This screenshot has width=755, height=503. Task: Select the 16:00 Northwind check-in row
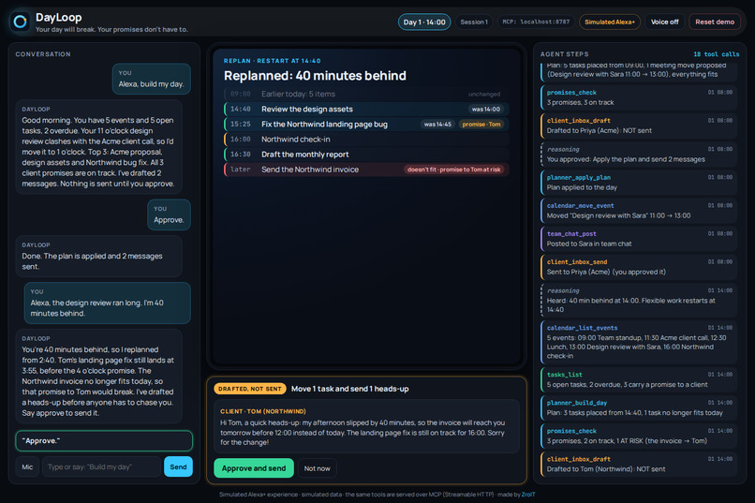[x=366, y=140]
